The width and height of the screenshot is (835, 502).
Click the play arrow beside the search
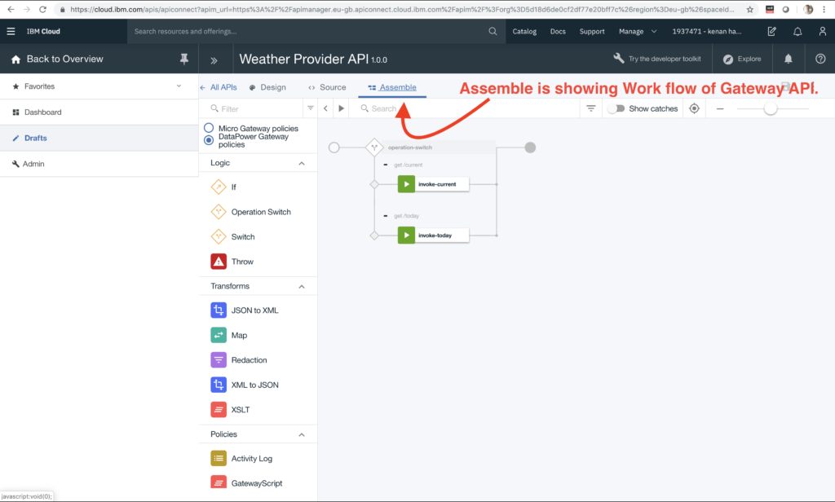click(342, 108)
